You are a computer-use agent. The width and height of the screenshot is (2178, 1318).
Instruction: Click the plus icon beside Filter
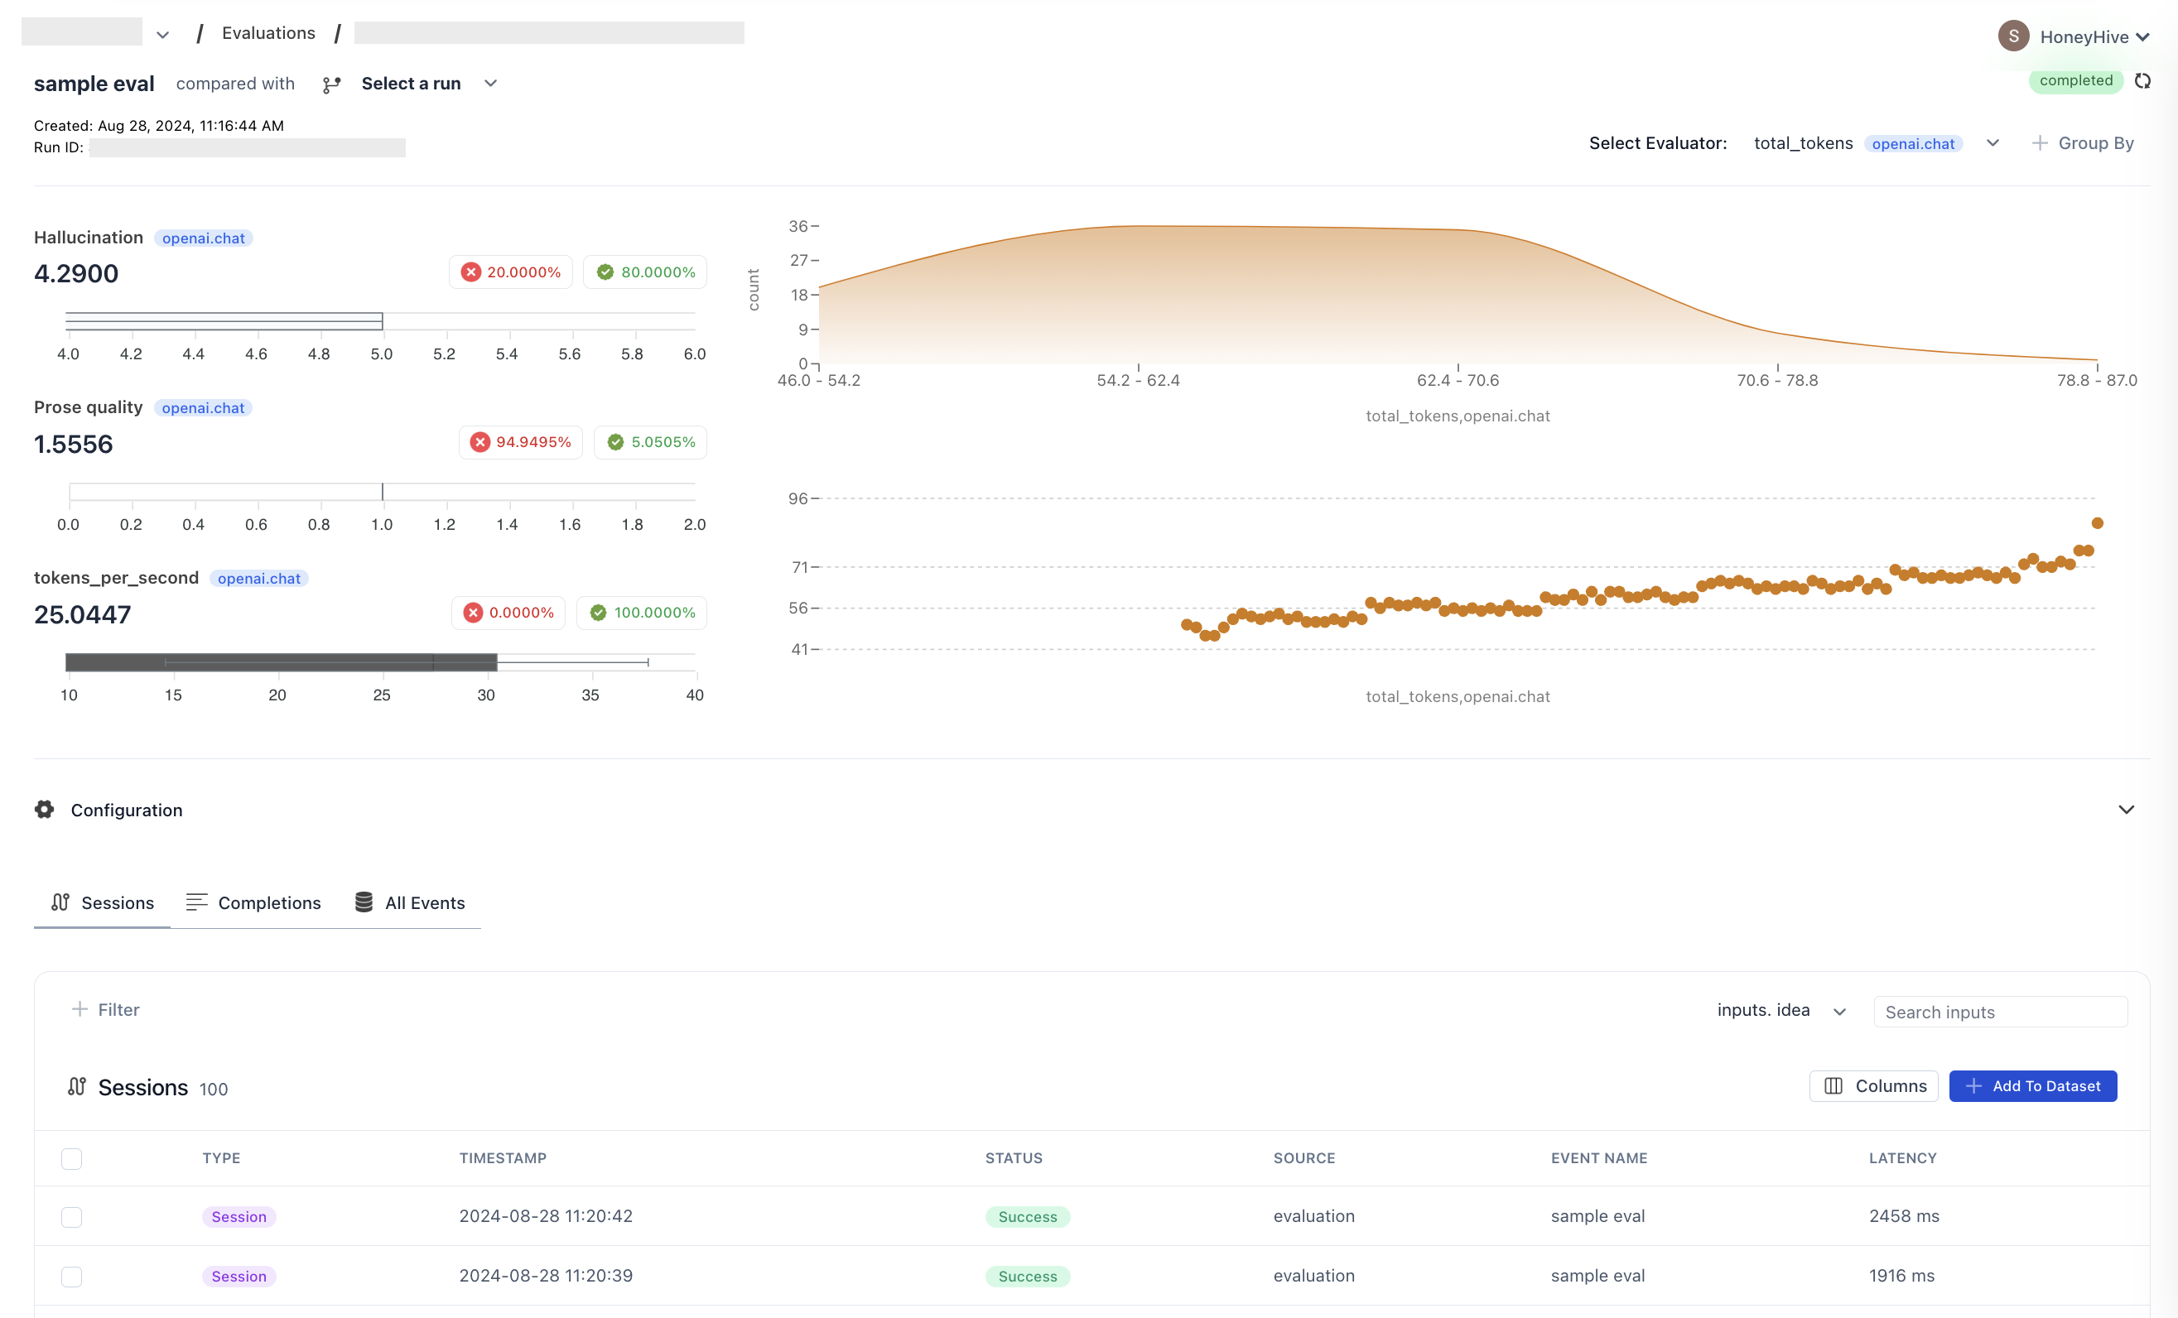point(80,1009)
